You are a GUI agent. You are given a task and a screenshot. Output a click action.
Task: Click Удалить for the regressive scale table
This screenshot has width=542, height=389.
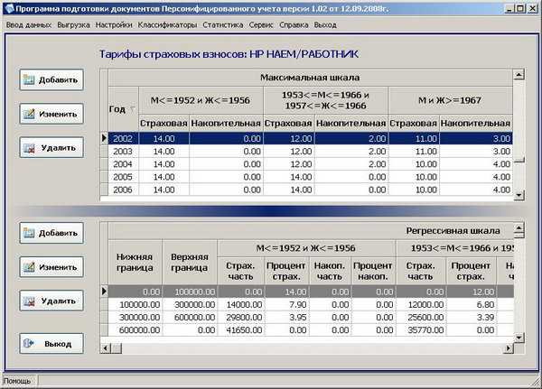tap(51, 301)
